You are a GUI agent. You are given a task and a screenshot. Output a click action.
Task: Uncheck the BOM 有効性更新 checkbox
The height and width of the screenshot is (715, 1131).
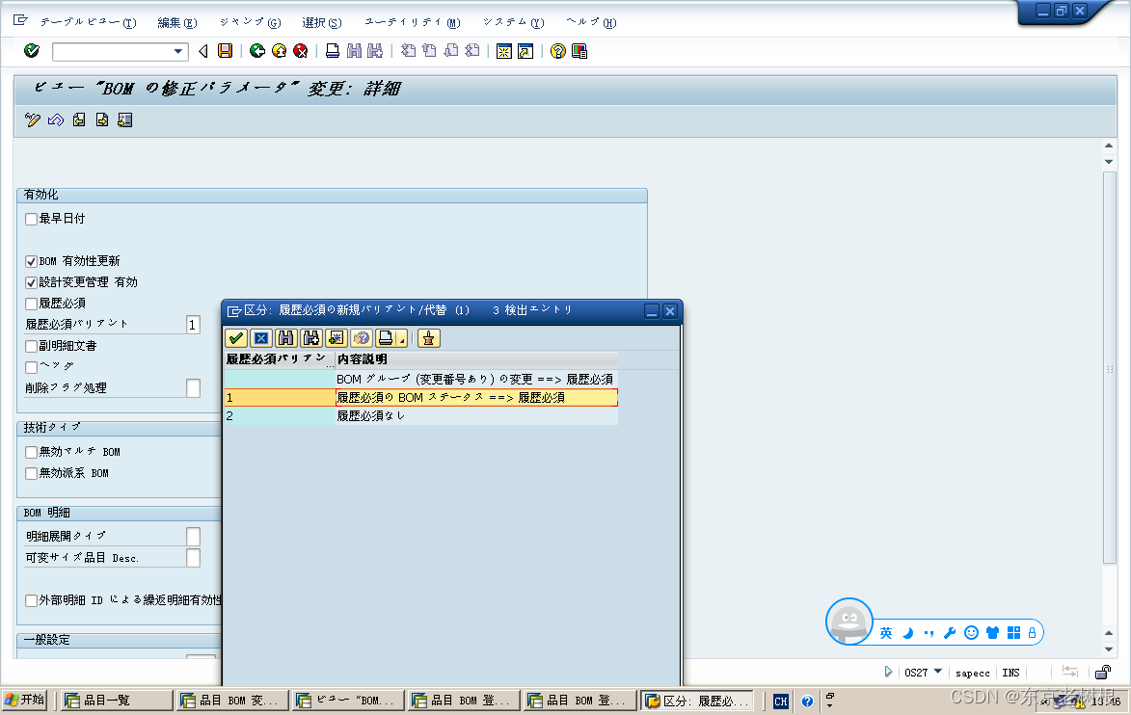[30, 260]
